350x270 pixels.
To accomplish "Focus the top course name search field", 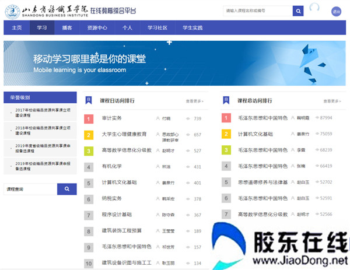I will point(258,11).
